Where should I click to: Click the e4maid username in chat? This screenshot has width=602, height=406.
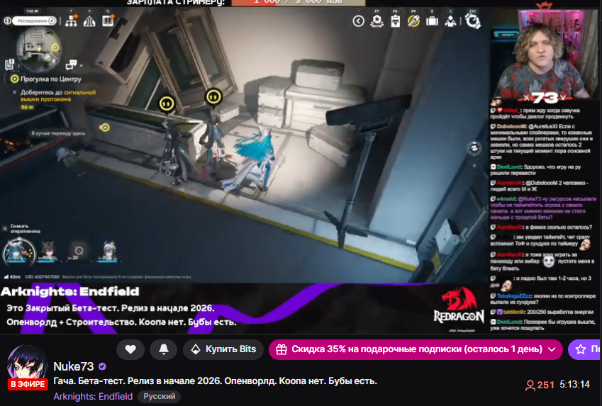506,199
